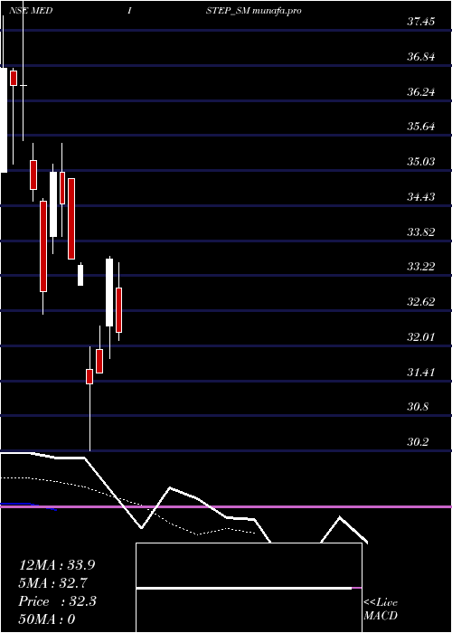Click the 34.43 price axis label
The image size is (452, 633).
coord(420,196)
